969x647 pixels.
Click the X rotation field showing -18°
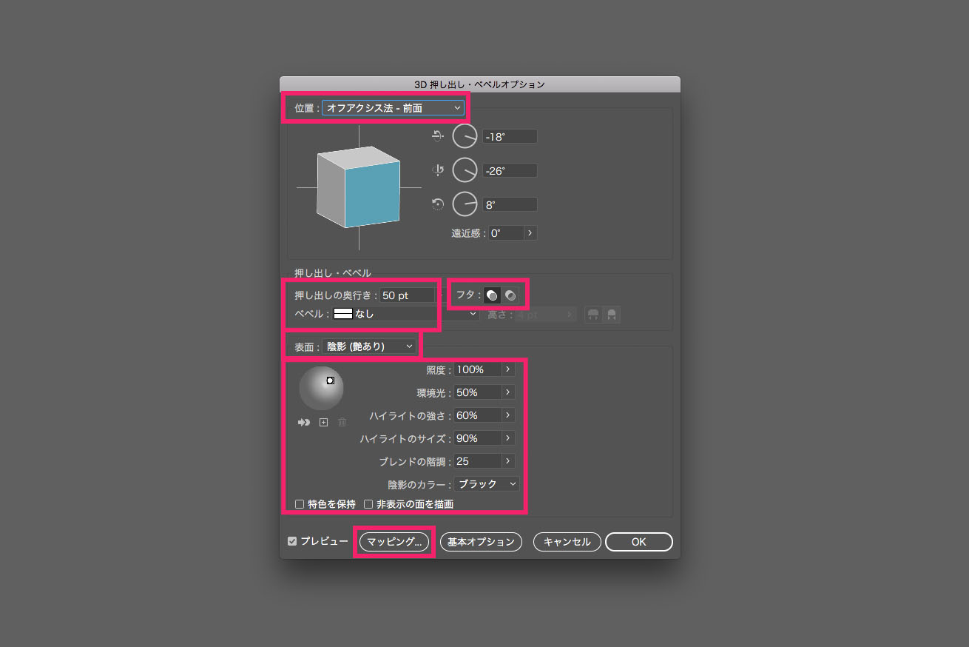click(x=510, y=136)
